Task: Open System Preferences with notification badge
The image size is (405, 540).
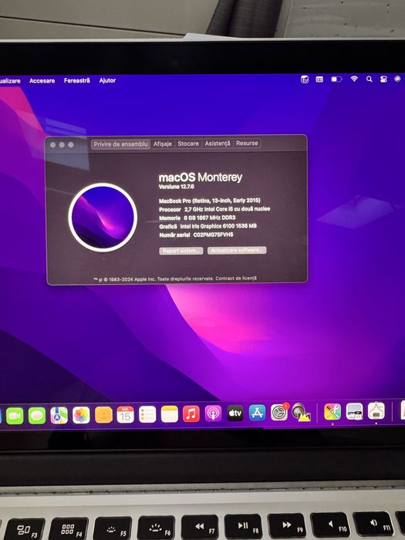Action: coord(279,412)
